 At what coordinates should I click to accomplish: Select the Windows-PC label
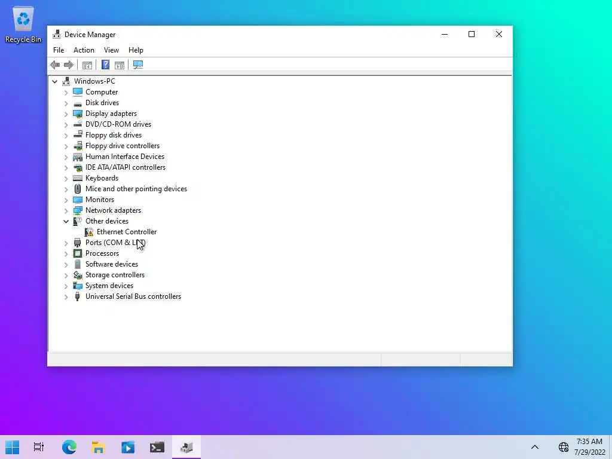click(x=94, y=81)
